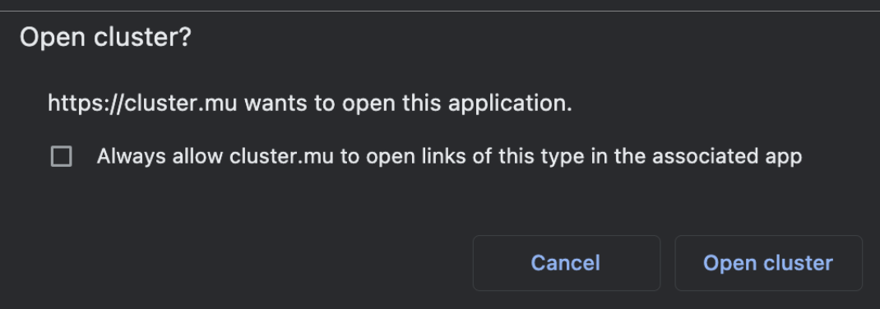The width and height of the screenshot is (880, 309).
Task: Click the 'Always allow cluster.mu' label text
Action: [x=215, y=156]
